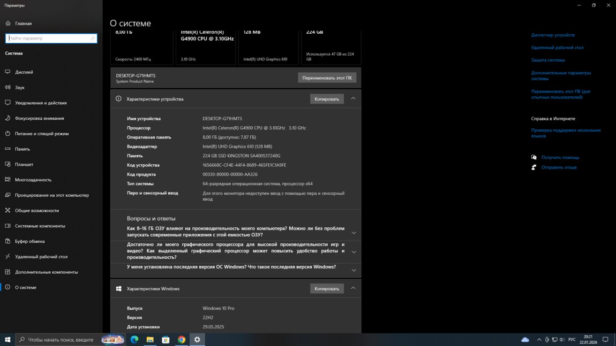Collapse the Device specifications section
The image size is (616, 346).
point(353,98)
